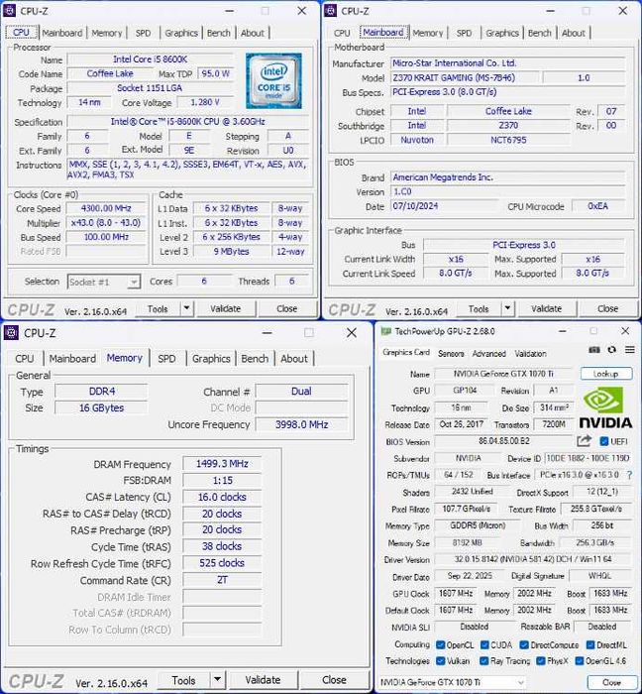Open About tab in Mainboard tab window
642x694 pixels.
574,33
